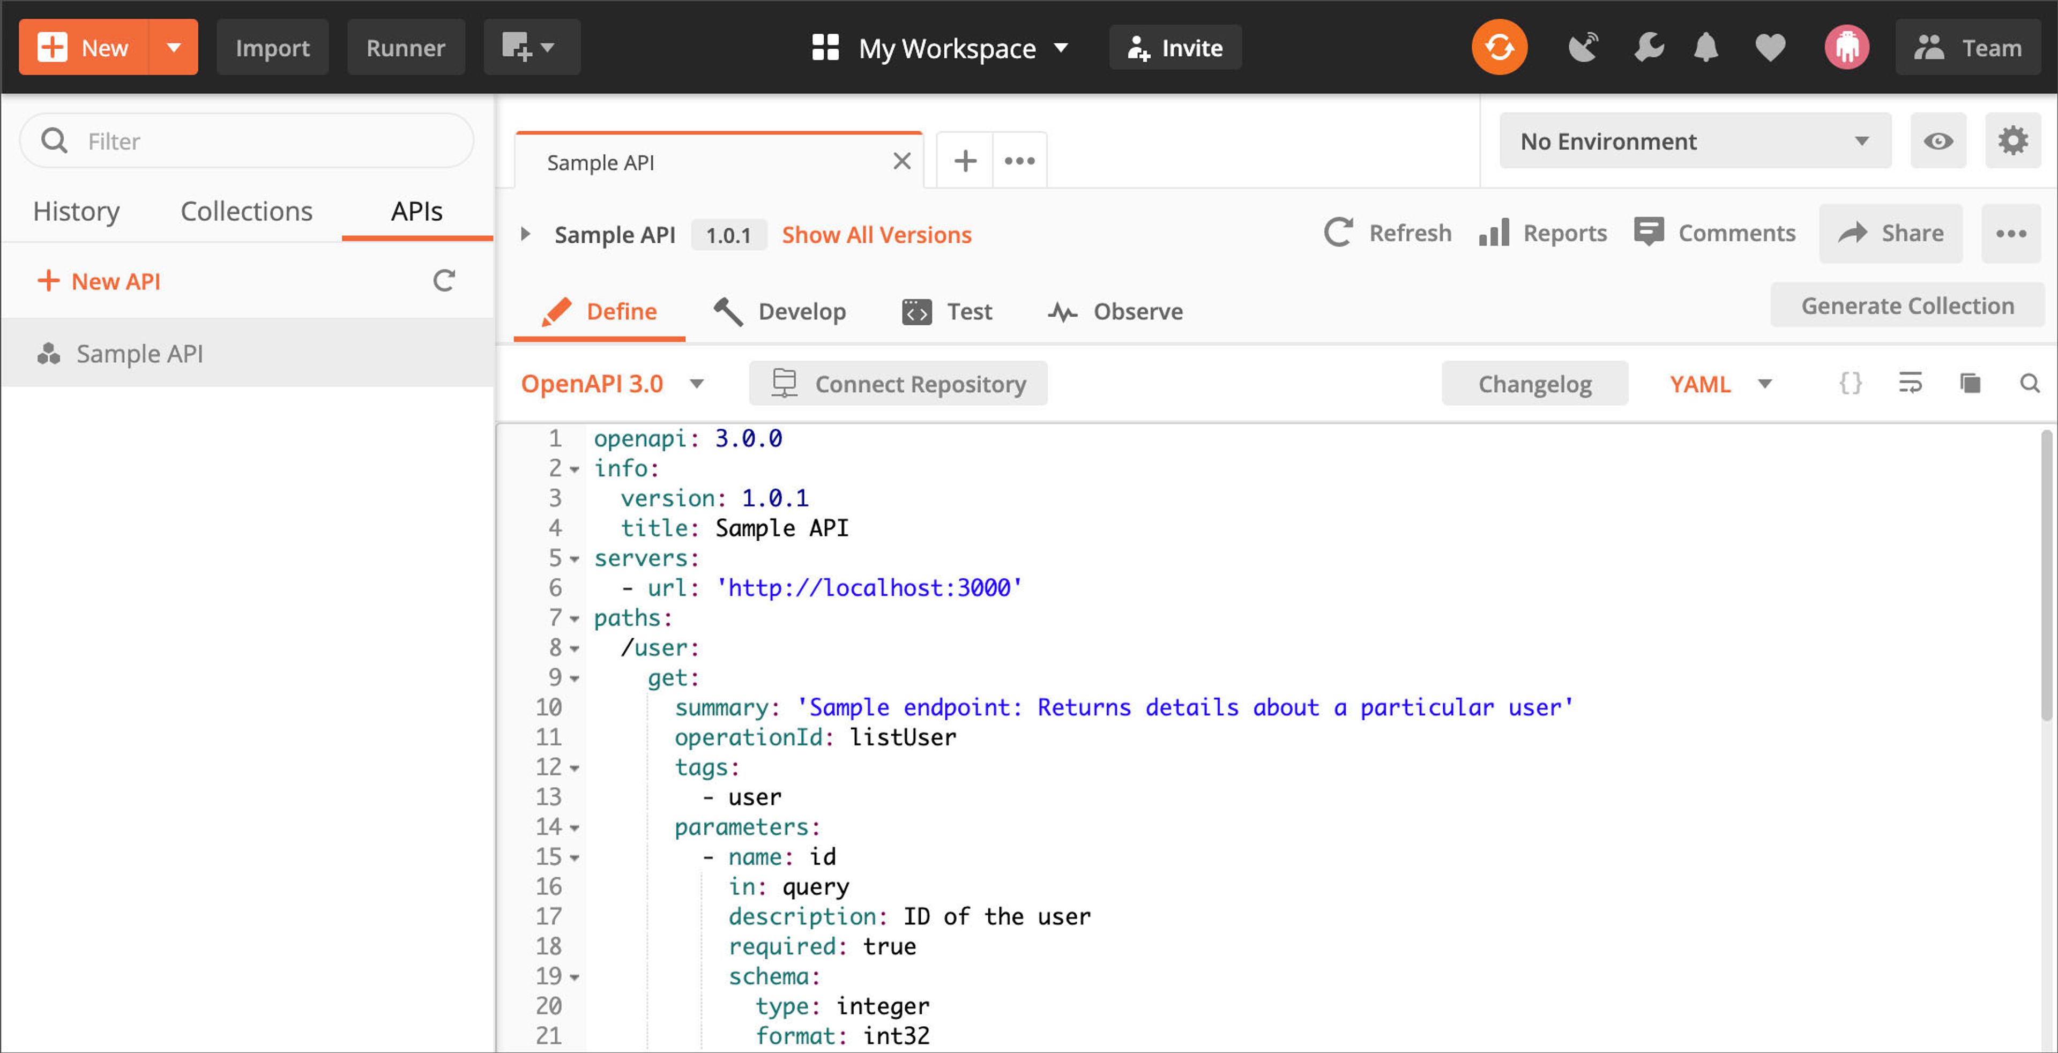The image size is (2058, 1053).
Task: Open the New button dropdown arrow
Action: click(x=173, y=47)
